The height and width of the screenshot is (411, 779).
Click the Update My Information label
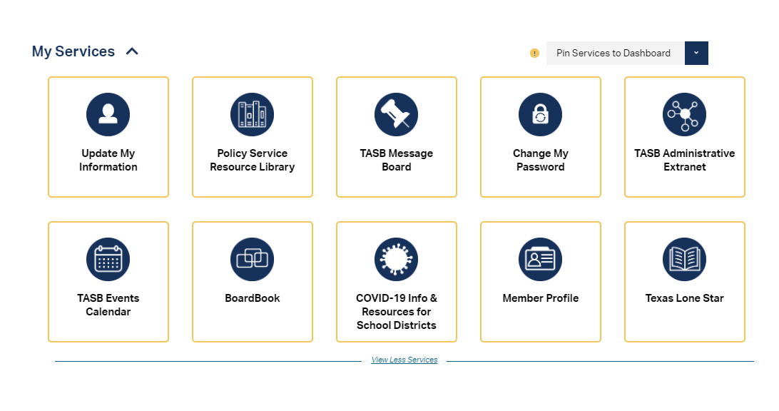tap(108, 160)
